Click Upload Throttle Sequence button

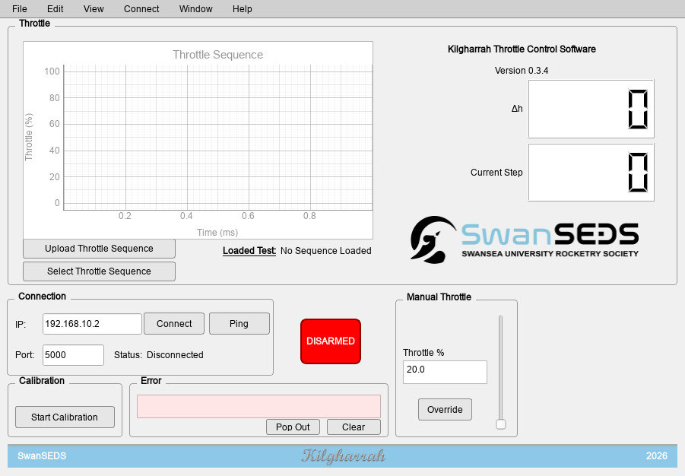[99, 249]
